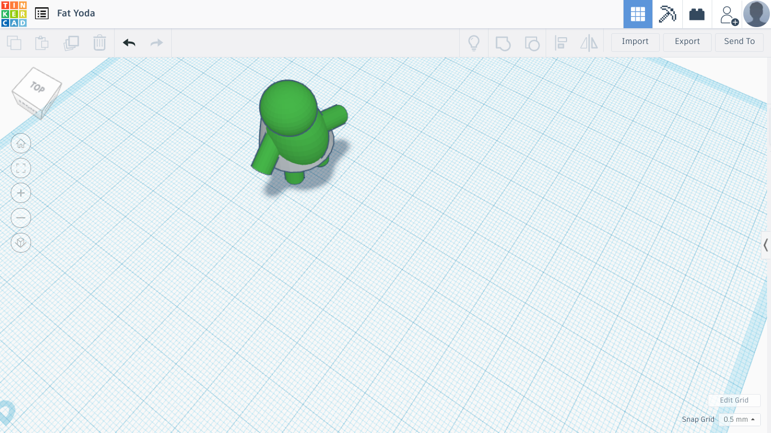Open the user profile avatar

coord(756,14)
